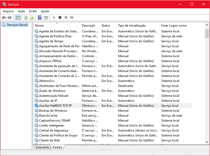Click the Back arrow in the toolbar

pos(4,17)
